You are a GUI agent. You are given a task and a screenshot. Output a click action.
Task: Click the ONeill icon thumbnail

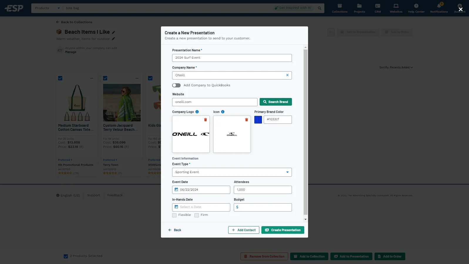click(x=232, y=134)
